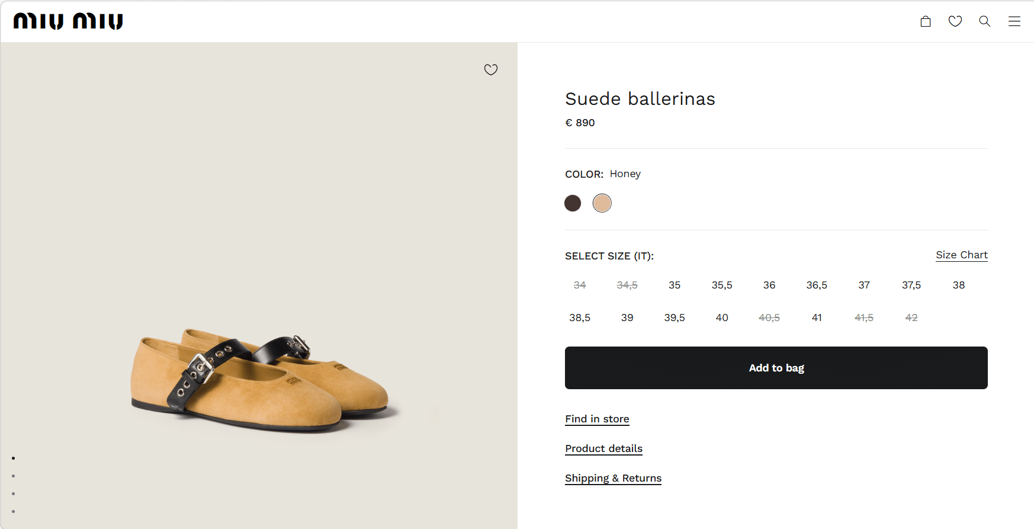
Task: Select the dark brown color swatch
Action: [x=573, y=203]
